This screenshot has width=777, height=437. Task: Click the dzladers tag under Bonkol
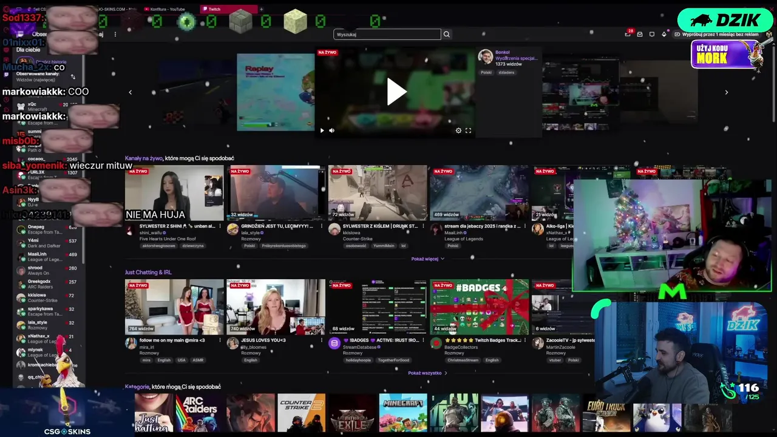pyautogui.click(x=506, y=72)
